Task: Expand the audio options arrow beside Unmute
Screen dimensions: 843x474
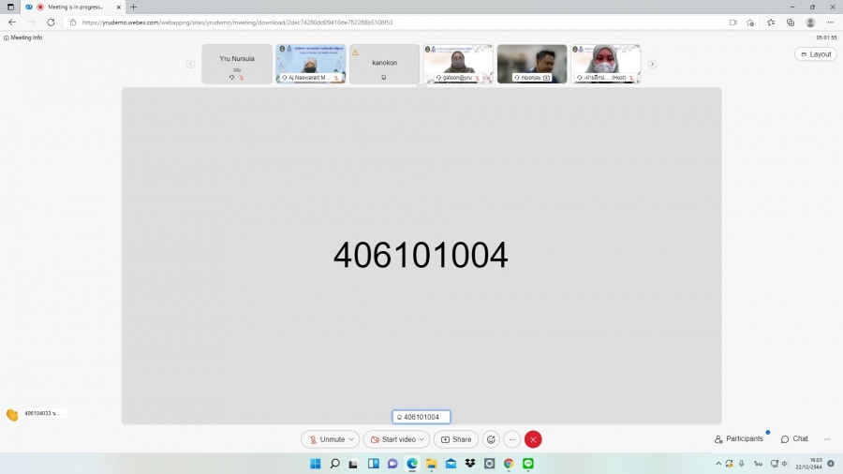Action: click(x=352, y=439)
